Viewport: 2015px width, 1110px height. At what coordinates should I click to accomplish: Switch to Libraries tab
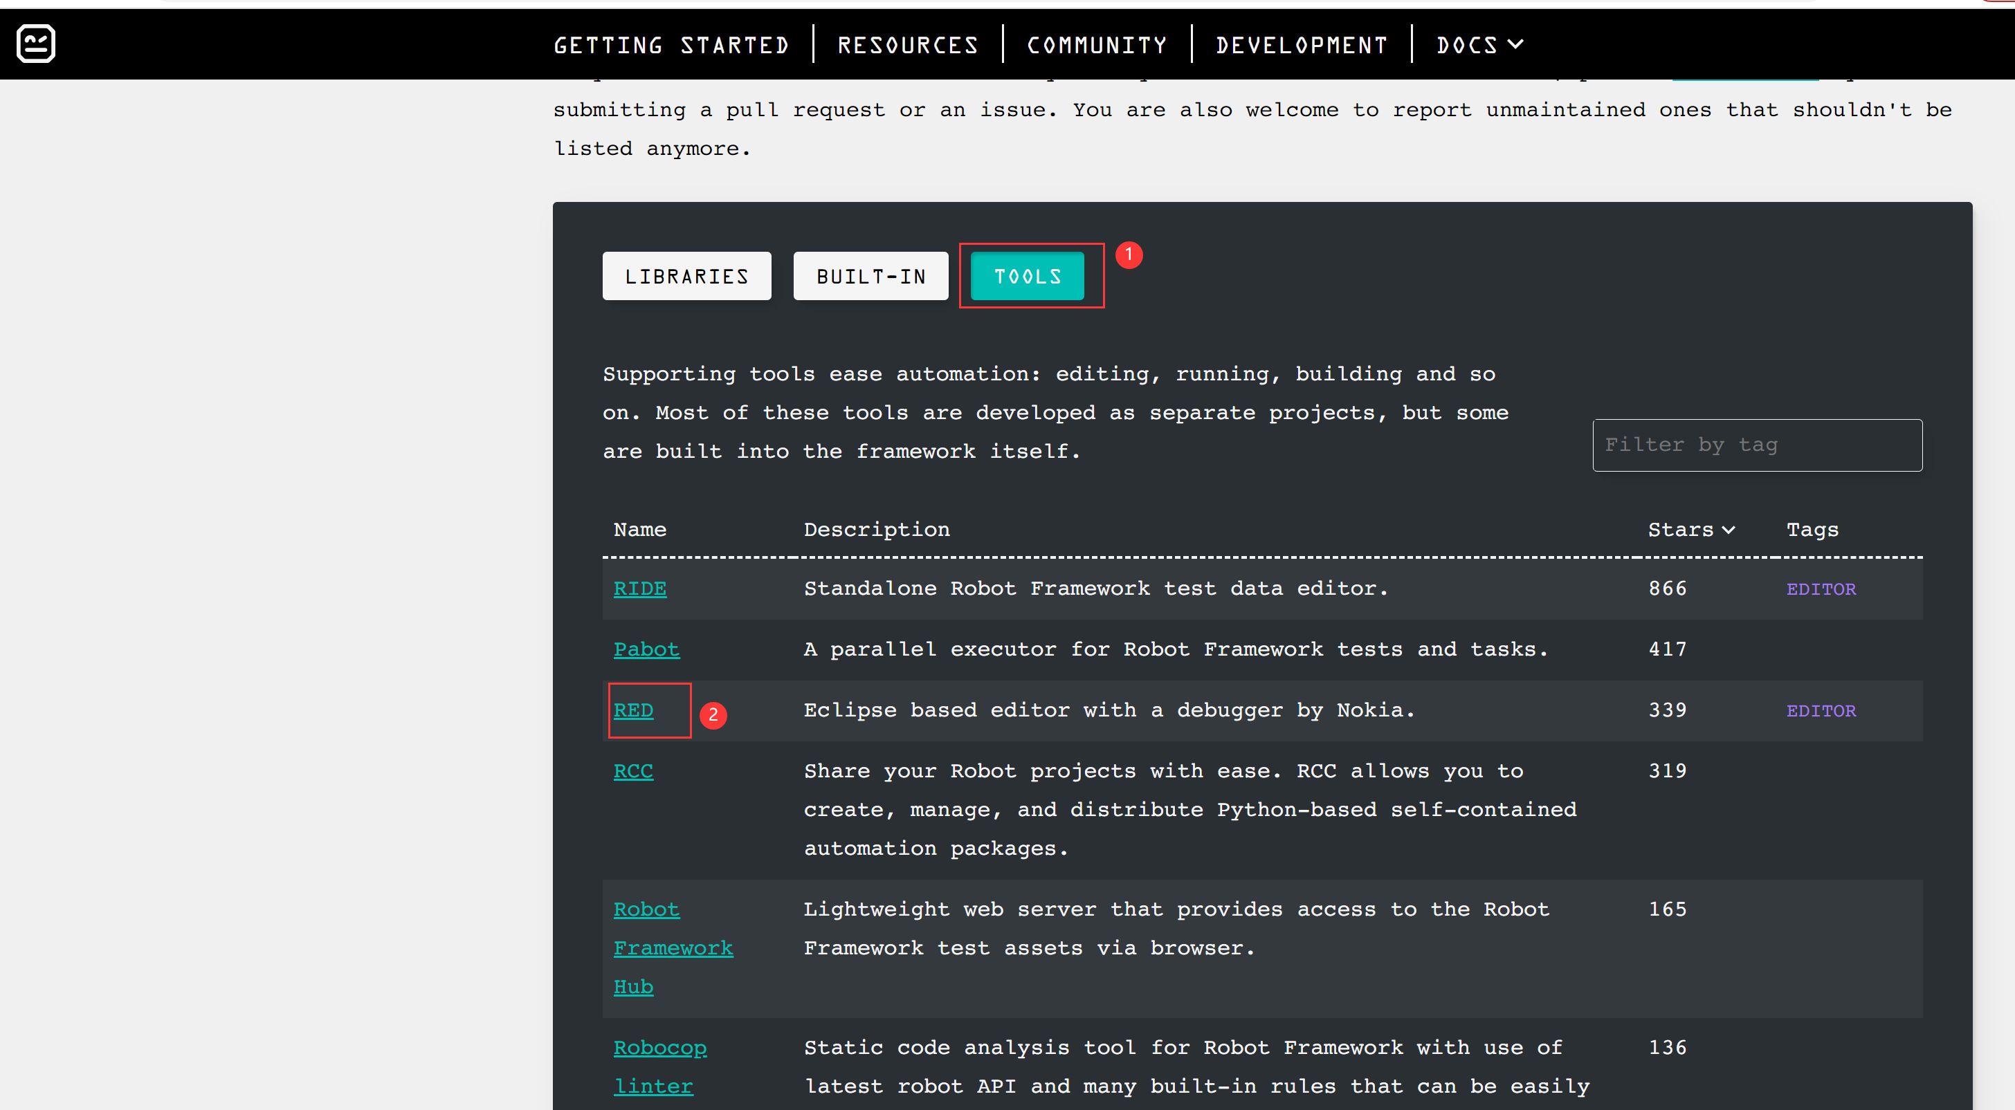point(686,276)
